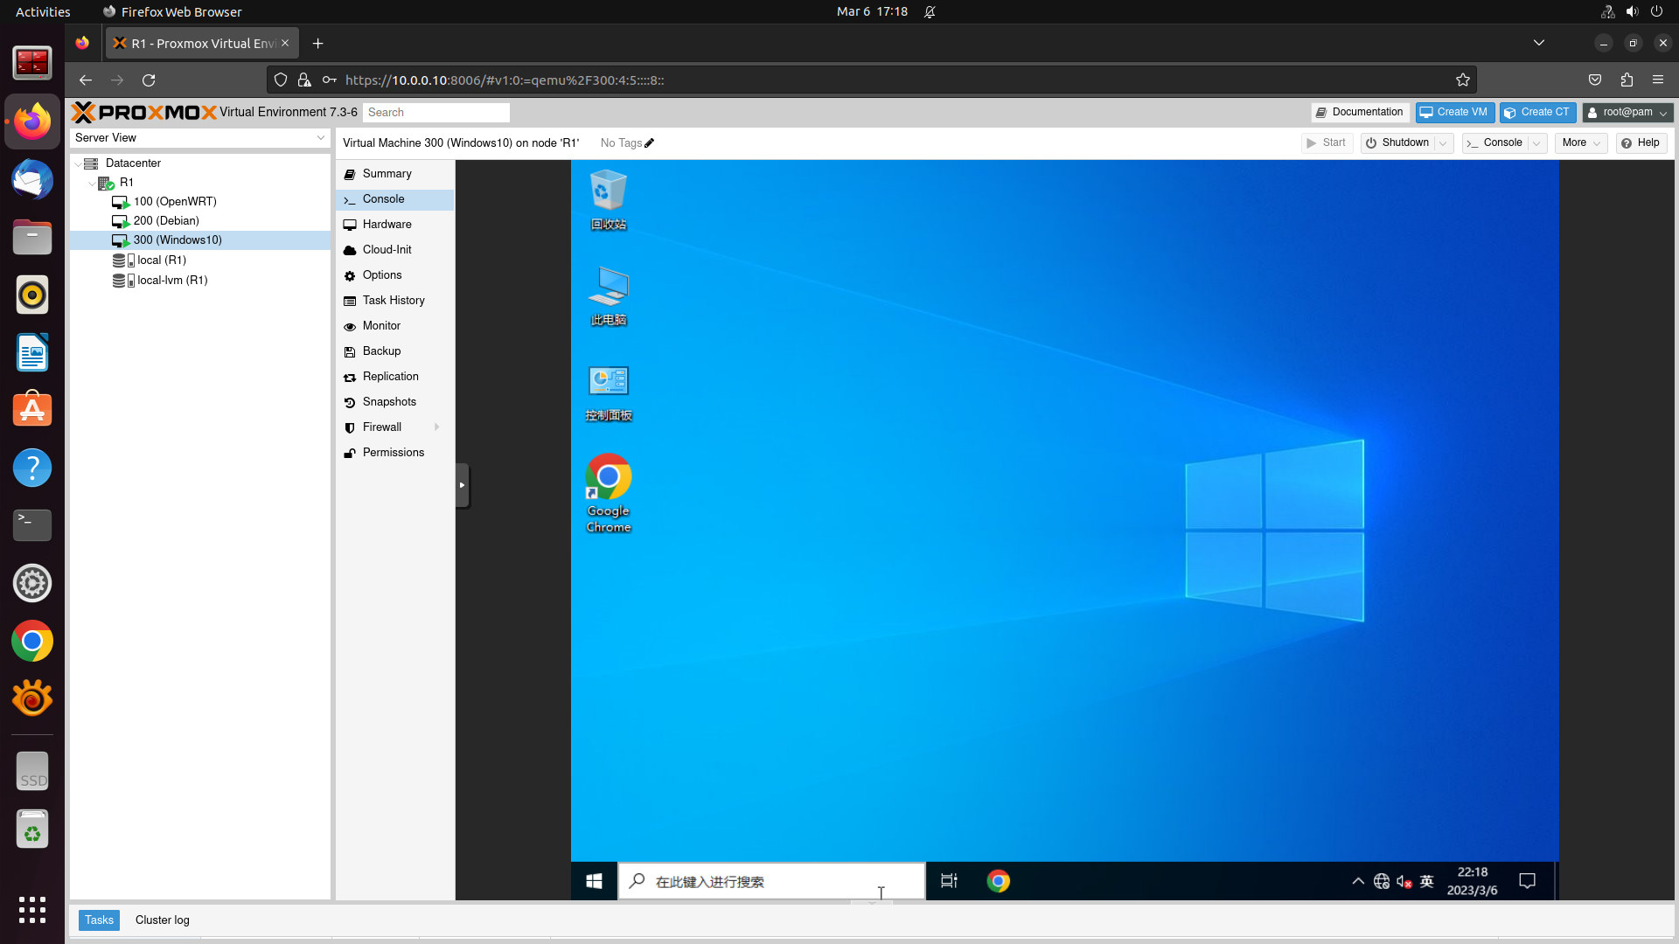Open the Server View dropdown

pos(199,138)
